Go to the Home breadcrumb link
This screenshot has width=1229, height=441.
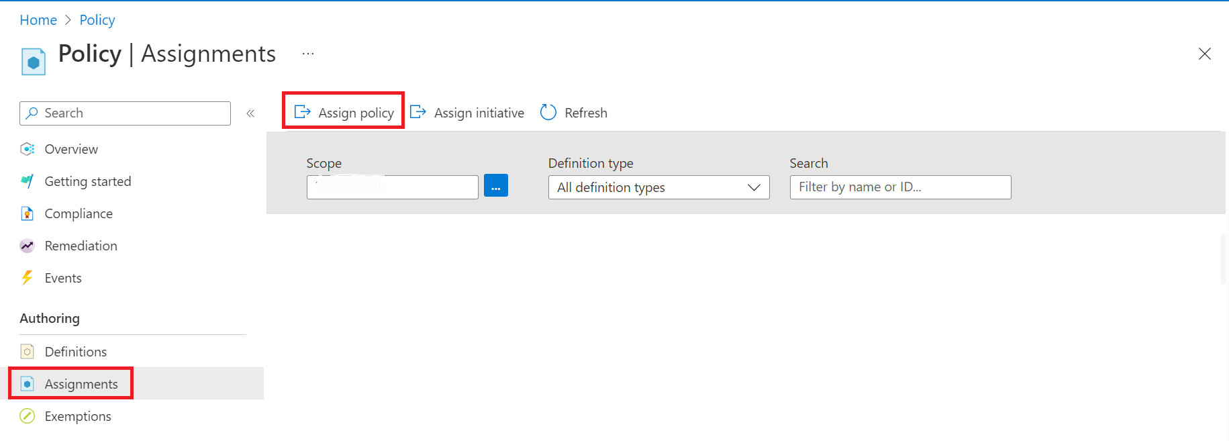point(38,20)
